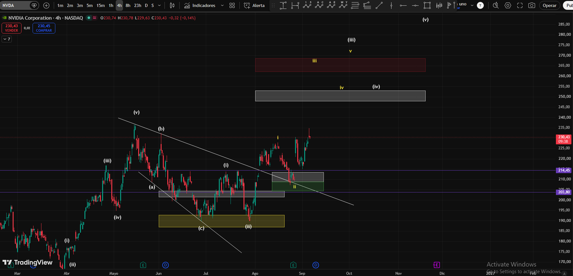This screenshot has height=276, width=573.
Task: Click the red VENDER 230,43 button
Action: click(11, 28)
